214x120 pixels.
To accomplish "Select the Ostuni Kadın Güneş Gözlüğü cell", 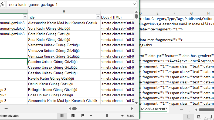I will 64,84.
